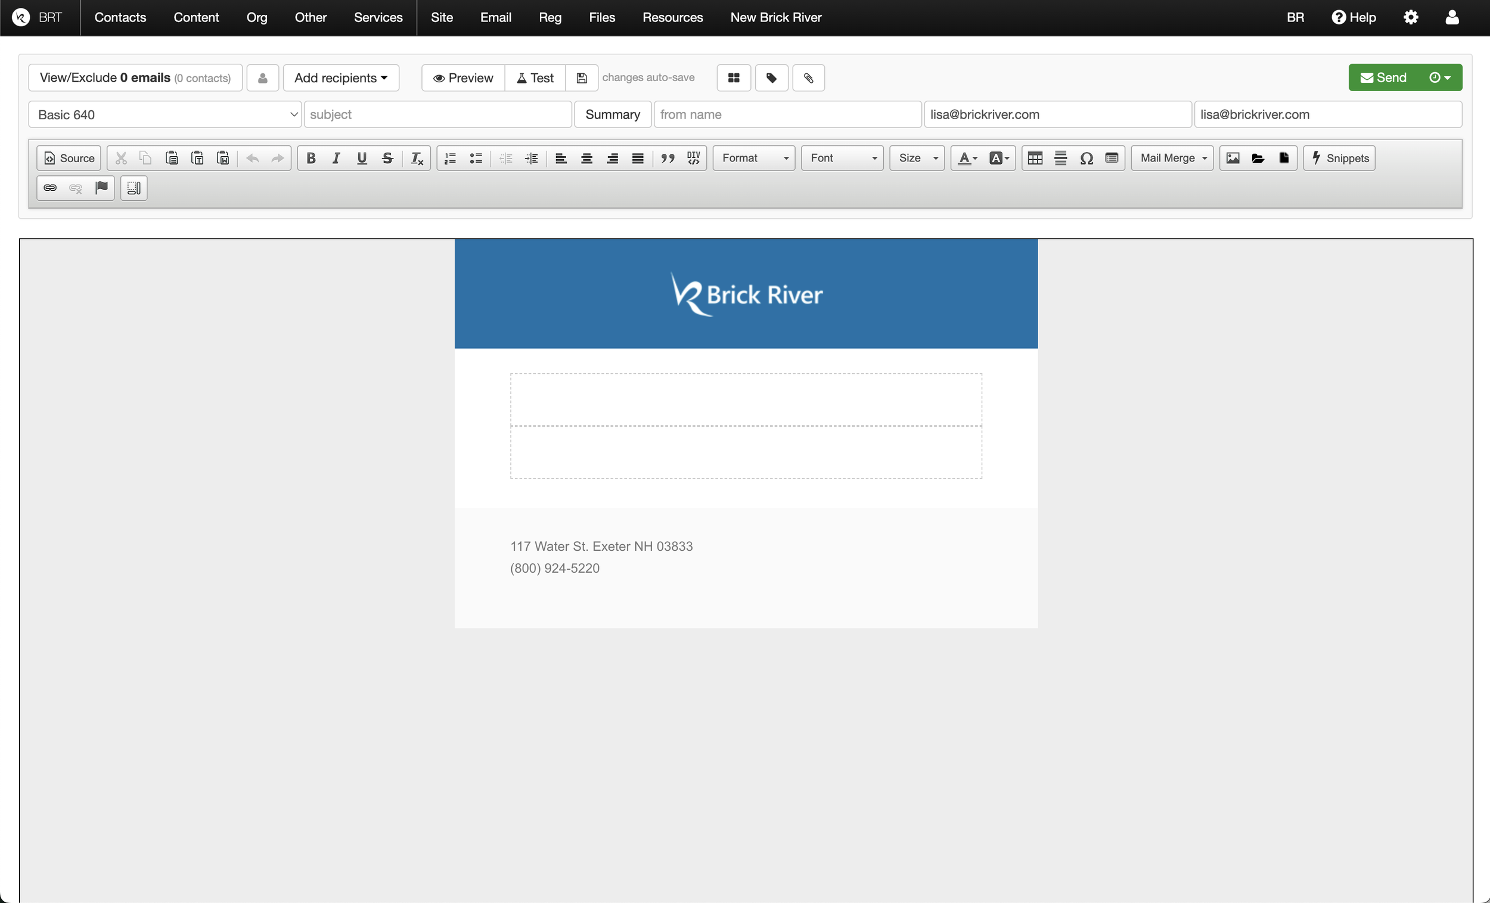1490x903 pixels.
Task: Open the Contacts menu
Action: click(120, 17)
